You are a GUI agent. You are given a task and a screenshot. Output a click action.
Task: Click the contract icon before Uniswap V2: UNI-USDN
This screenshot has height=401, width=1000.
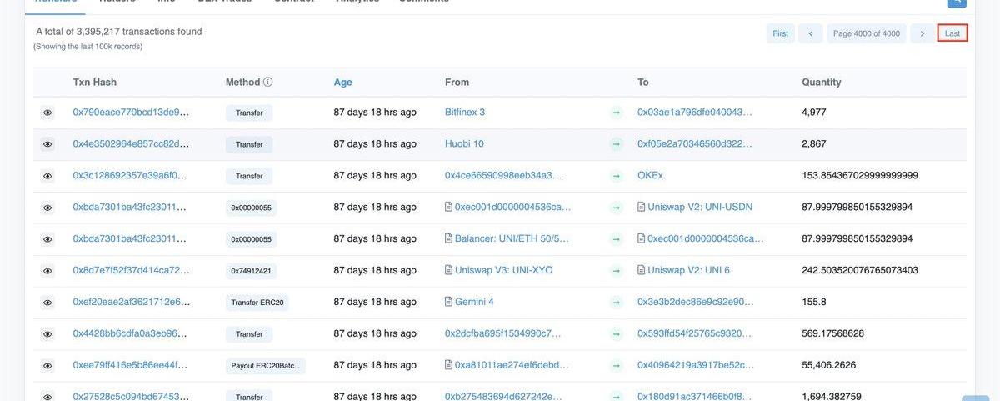(x=642, y=207)
